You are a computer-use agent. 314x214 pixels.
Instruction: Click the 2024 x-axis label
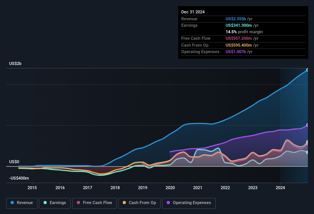click(x=280, y=188)
